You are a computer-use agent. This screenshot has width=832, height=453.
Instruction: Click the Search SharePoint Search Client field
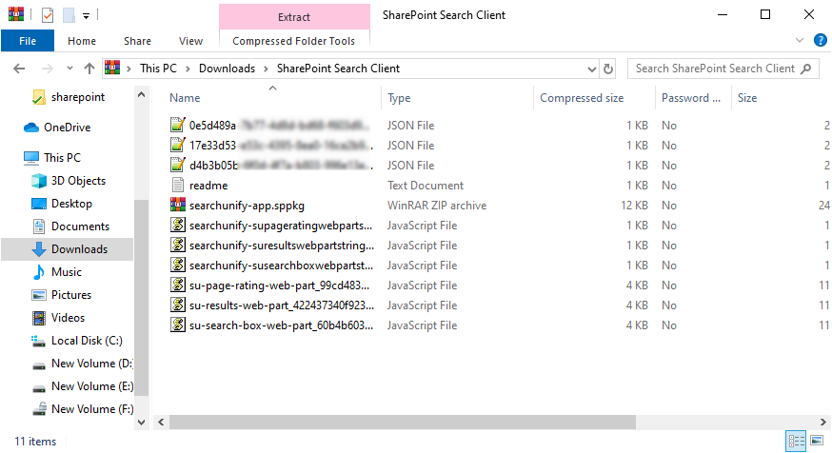[714, 69]
